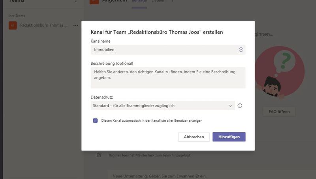The image size is (316, 179).
Task: Cancel with the Abbrechen button
Action: point(194,137)
